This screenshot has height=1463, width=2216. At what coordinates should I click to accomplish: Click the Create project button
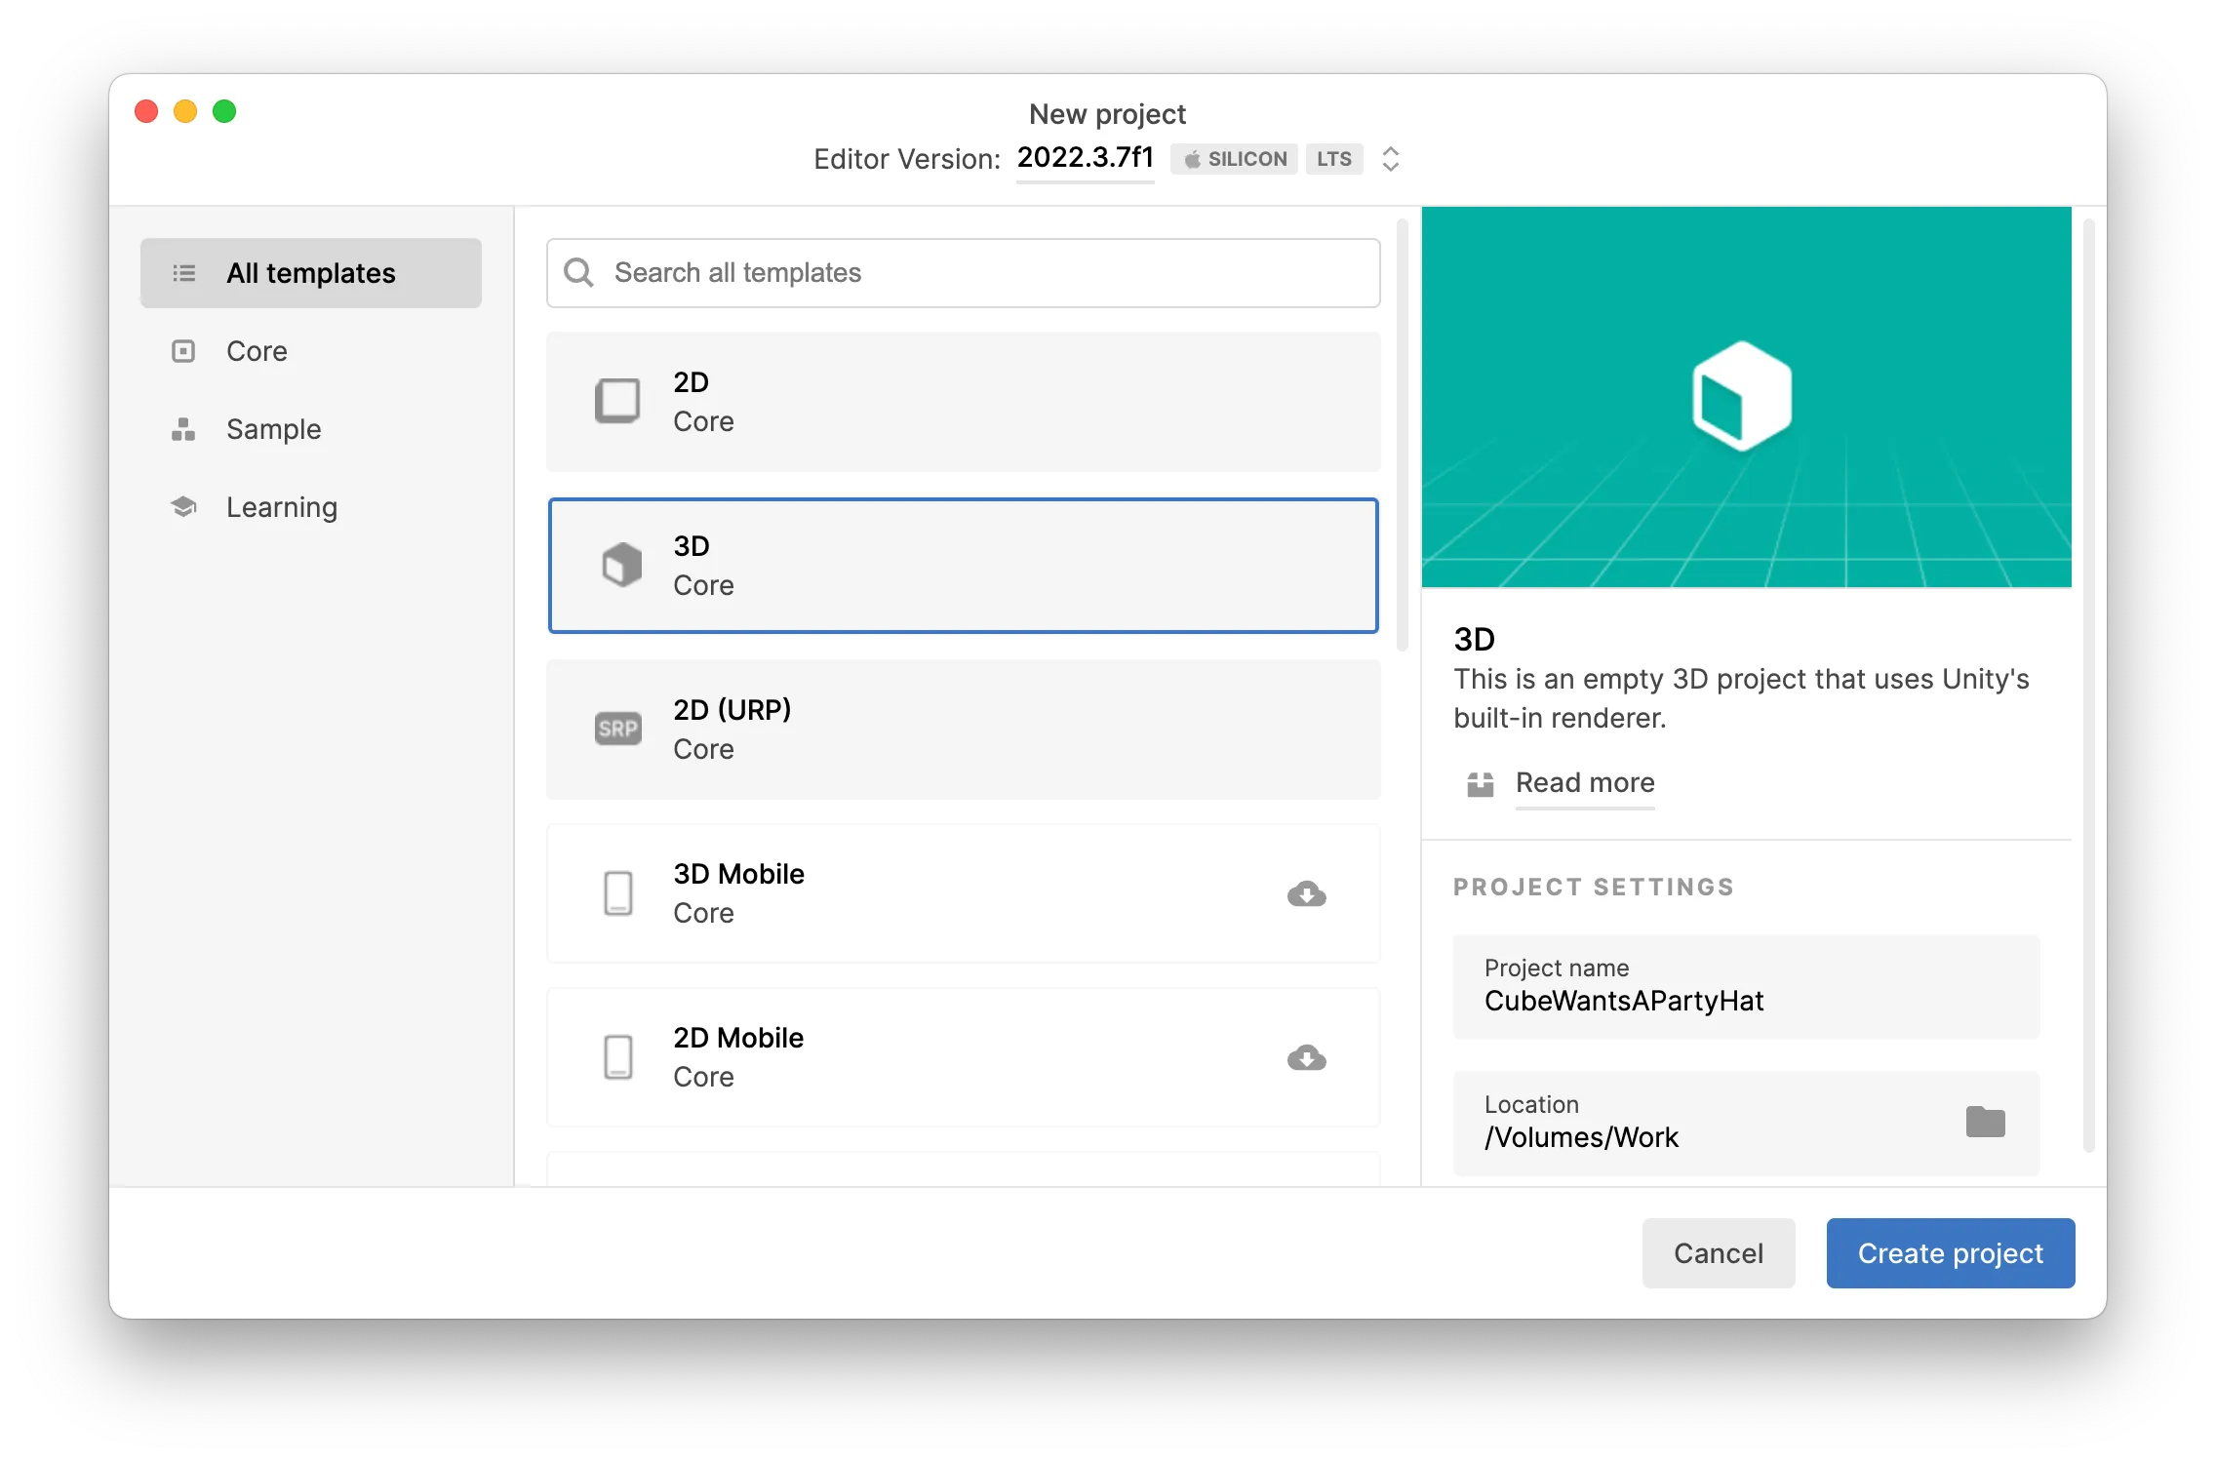point(1951,1253)
